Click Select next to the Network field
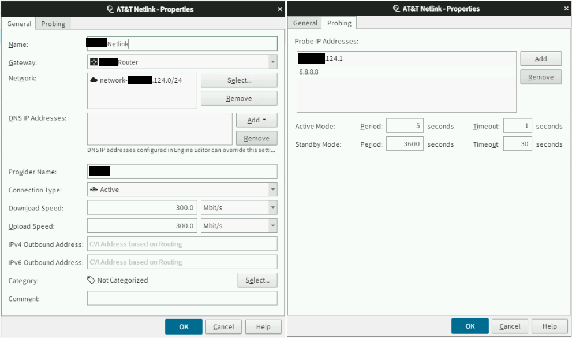 point(238,80)
